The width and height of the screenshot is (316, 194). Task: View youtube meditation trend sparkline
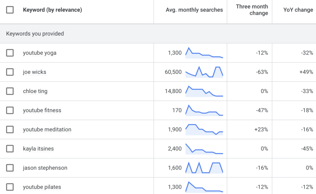[x=204, y=130]
